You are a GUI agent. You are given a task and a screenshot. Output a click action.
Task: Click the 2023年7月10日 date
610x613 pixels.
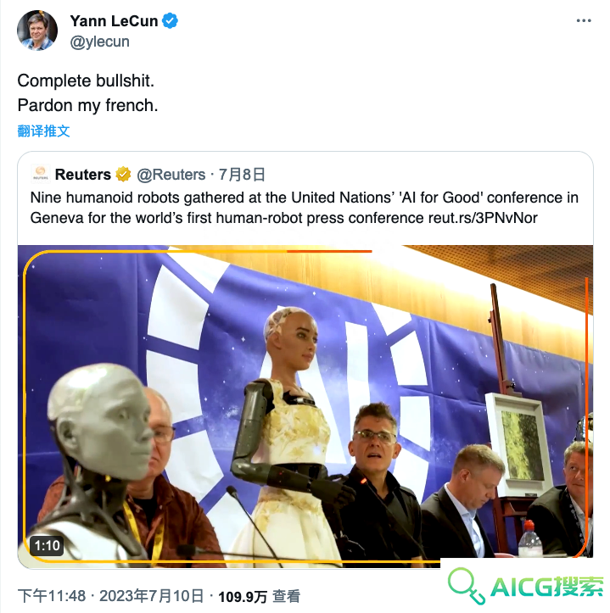point(151,596)
